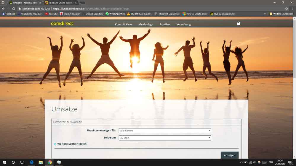Open the Windows Start menu
Image resolution: width=296 pixels, height=166 pixels.
tap(4, 162)
